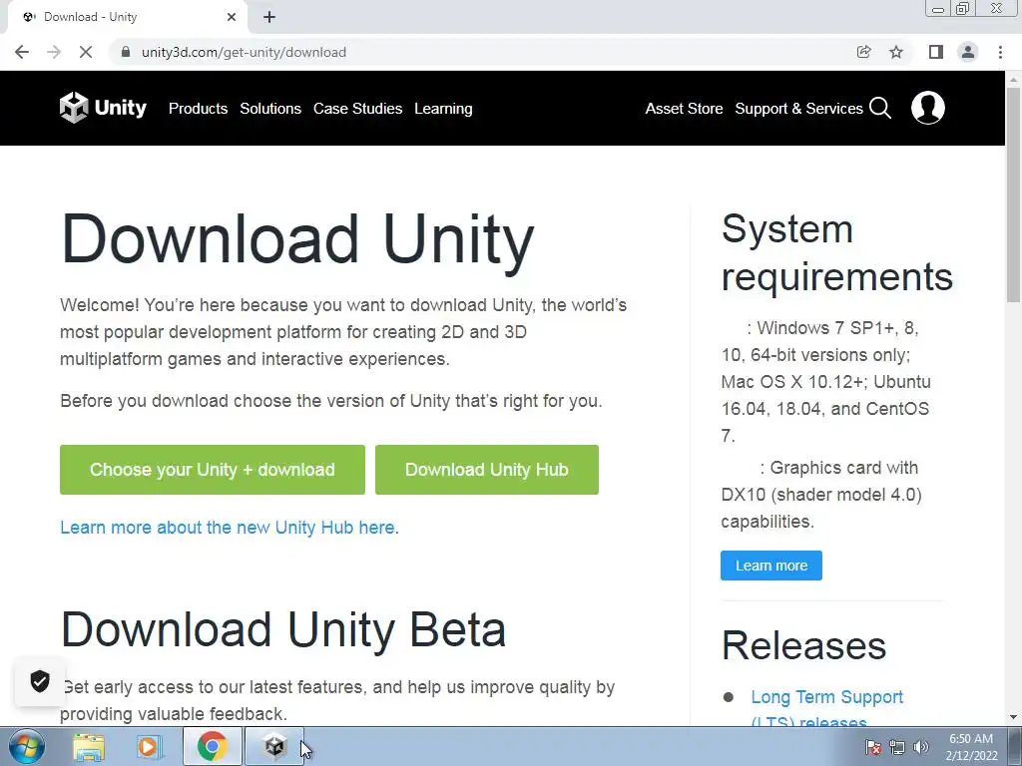Click the Download Unity Beta heading
Viewport: 1022px width, 766px height.
coord(283,629)
